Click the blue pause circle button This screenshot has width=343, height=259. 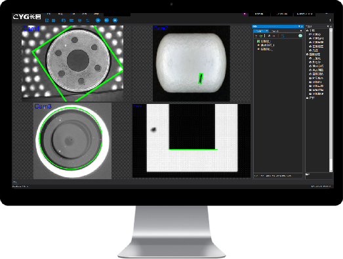pos(106,20)
